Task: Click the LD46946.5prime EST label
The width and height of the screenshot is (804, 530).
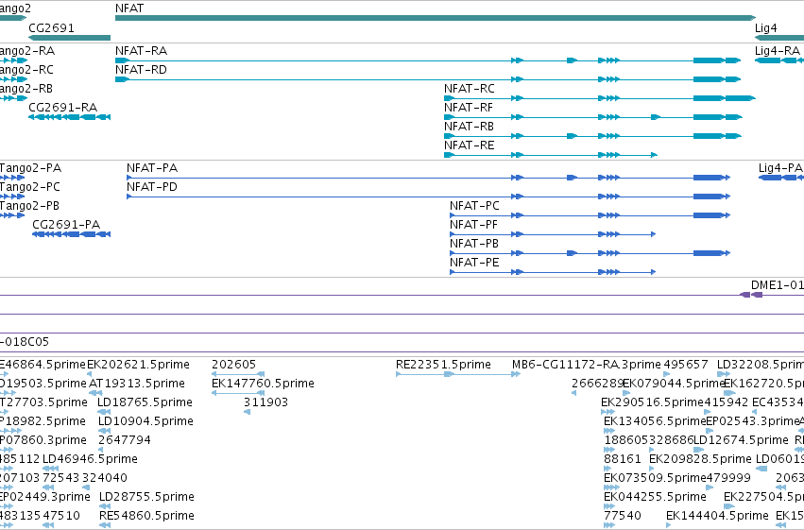Action: coord(91,459)
